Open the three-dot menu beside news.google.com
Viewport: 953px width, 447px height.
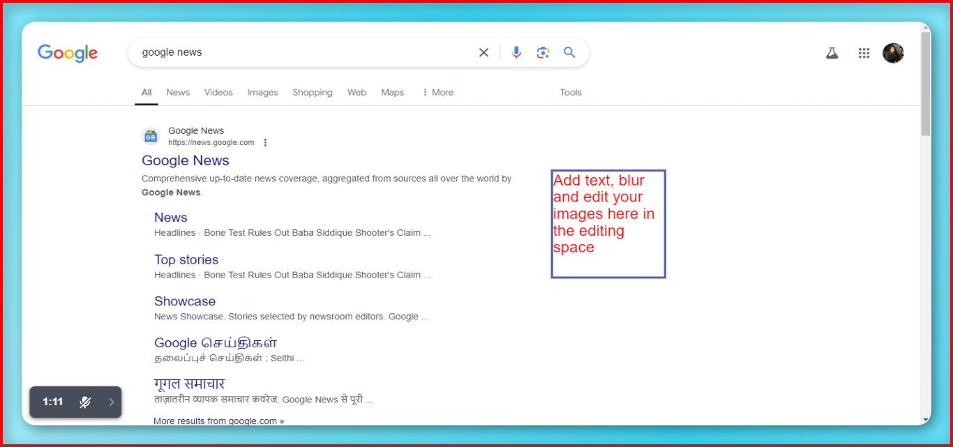click(x=265, y=143)
